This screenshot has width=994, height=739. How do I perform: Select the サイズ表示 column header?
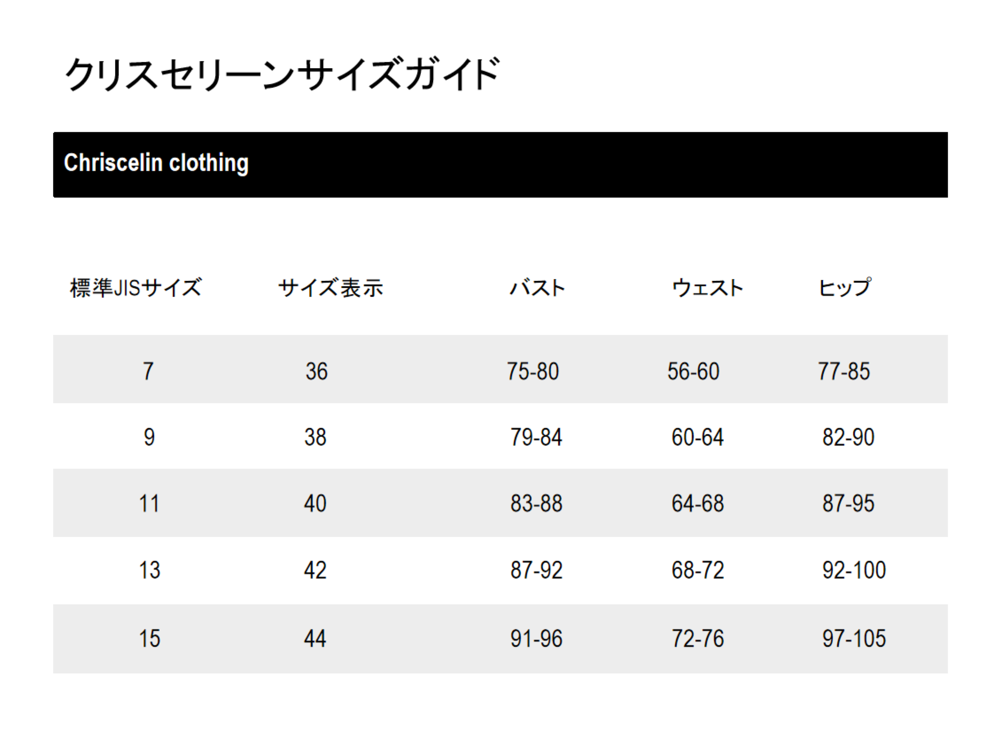pos(330,288)
